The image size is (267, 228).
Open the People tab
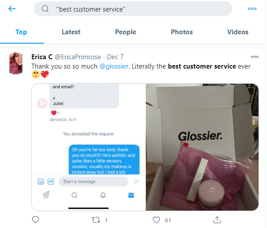(x=126, y=32)
